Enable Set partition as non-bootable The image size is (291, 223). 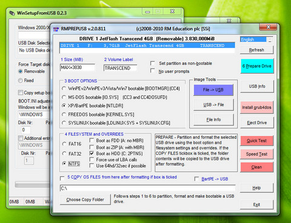(153, 63)
